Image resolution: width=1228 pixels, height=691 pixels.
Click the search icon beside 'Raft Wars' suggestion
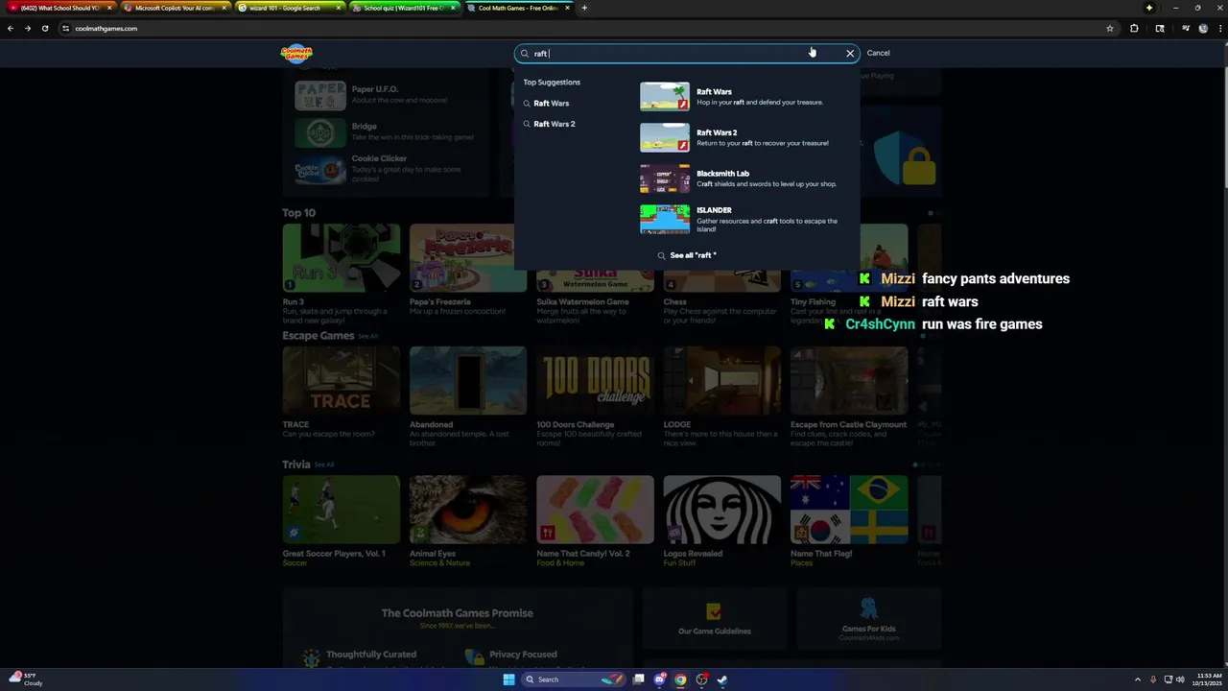(x=527, y=104)
